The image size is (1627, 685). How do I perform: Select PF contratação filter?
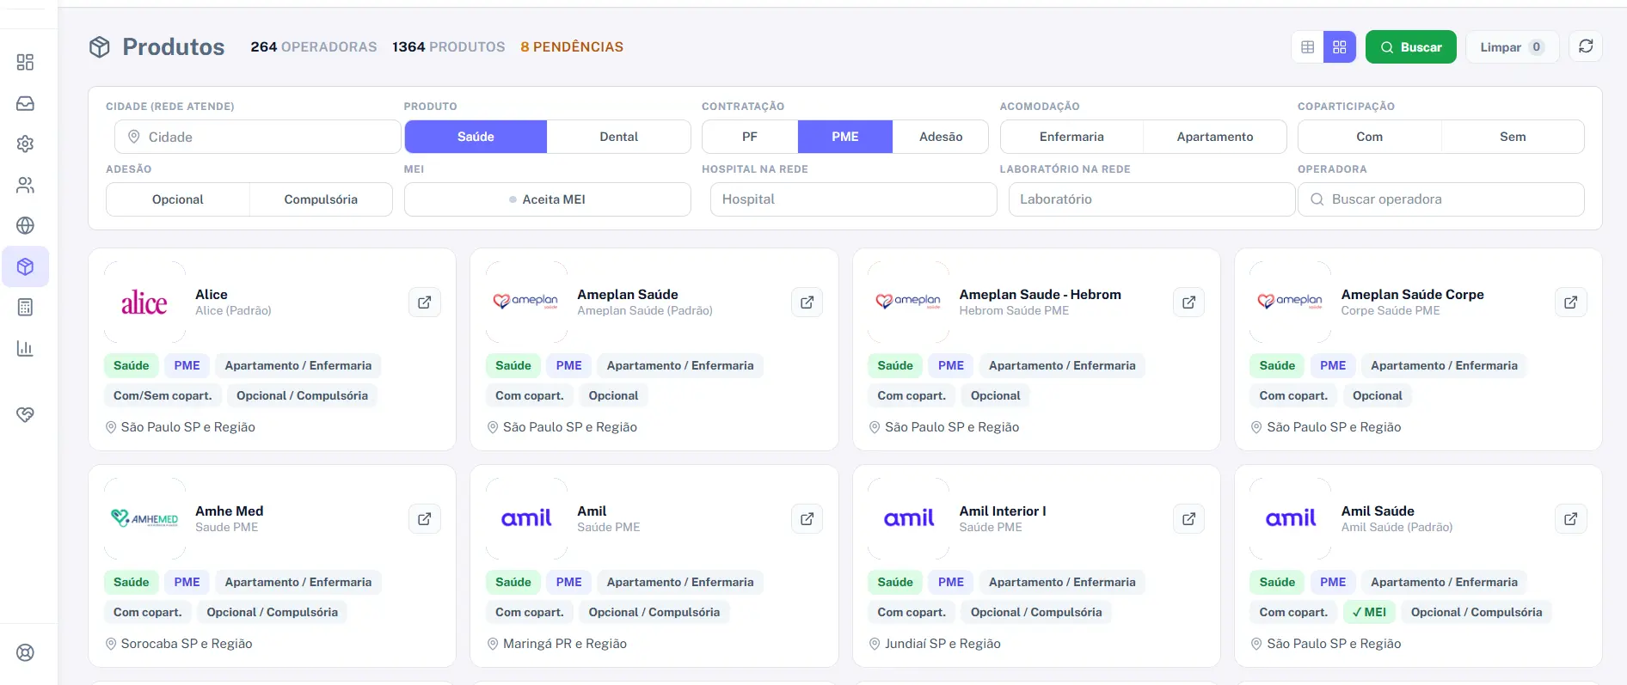coord(750,137)
